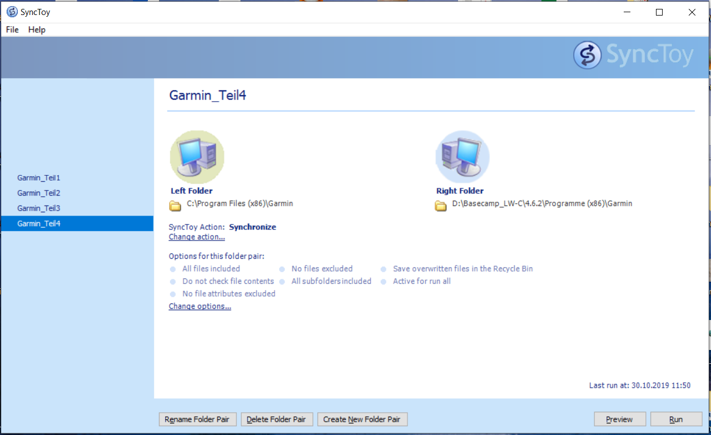Select the Garmin_Teil4 folder pair
This screenshot has width=711, height=435.
(x=77, y=223)
